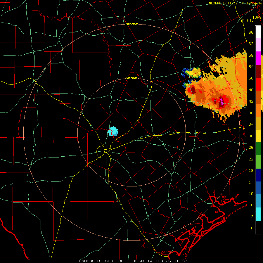
Task: Click the "66" legend value
Action: click(251, 32)
